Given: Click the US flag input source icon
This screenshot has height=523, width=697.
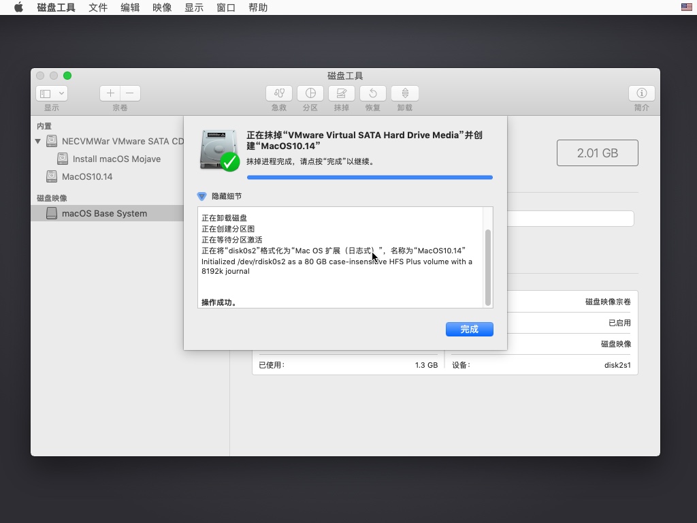Looking at the screenshot, I should pyautogui.click(x=686, y=7).
